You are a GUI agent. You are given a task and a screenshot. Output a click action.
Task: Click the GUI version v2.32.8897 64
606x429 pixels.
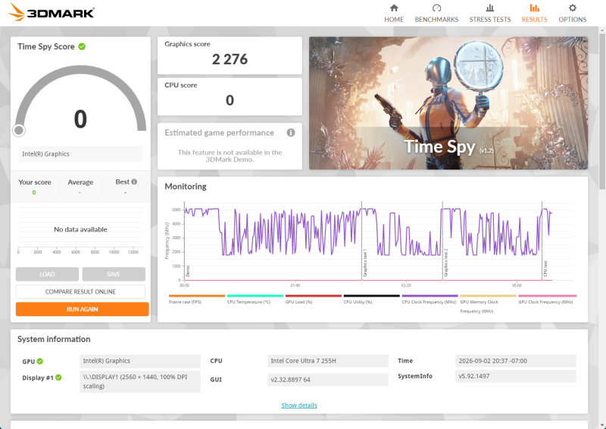pos(328,380)
